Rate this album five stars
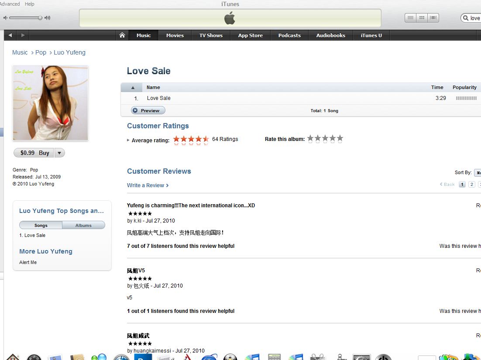Viewport: 481px width, 360px height. (340, 139)
